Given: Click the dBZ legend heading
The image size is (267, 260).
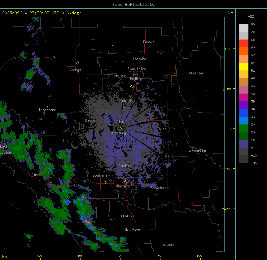Looking at the screenshot, I should [251, 16].
